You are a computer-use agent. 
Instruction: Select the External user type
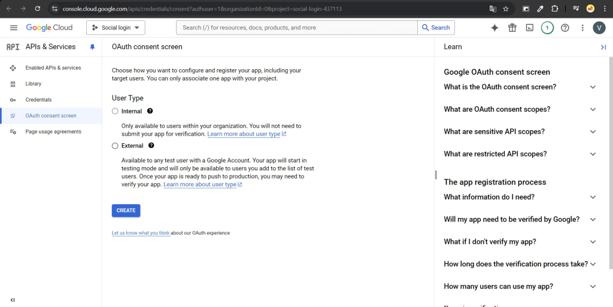(116, 146)
